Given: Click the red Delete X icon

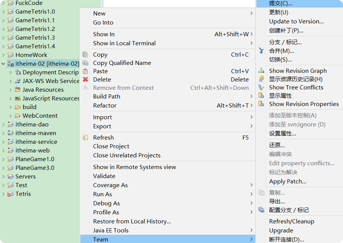Looking at the screenshot, I should point(85,79).
